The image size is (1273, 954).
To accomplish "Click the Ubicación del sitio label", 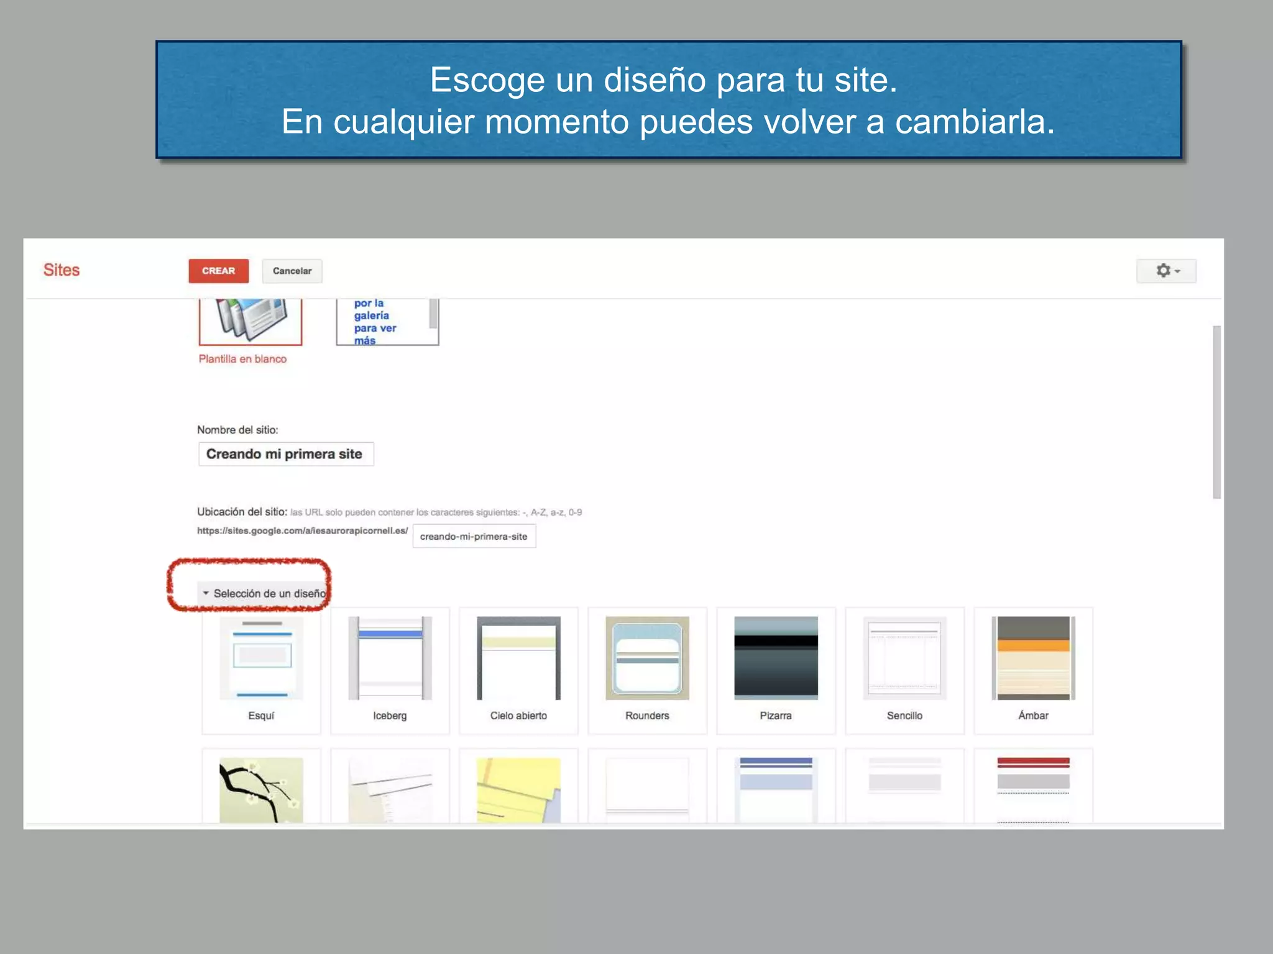I will point(242,512).
